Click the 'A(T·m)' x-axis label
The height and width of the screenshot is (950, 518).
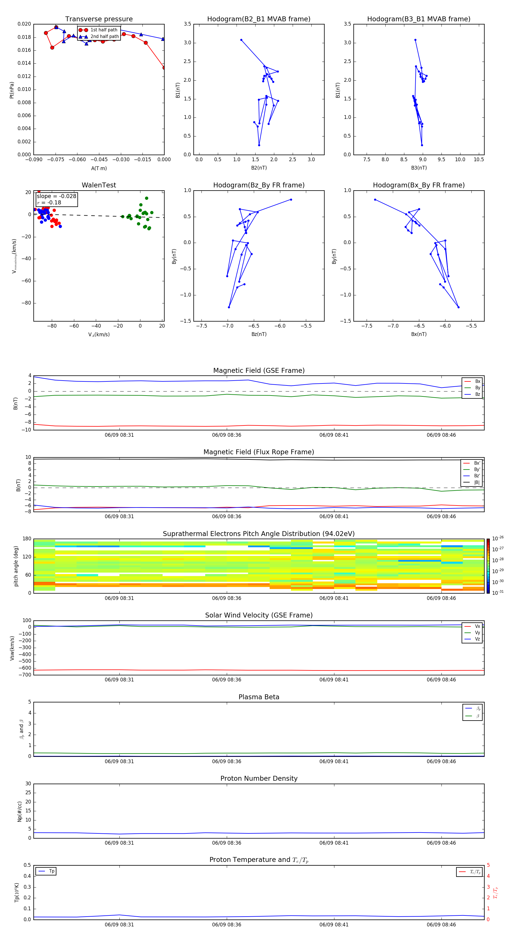click(x=99, y=168)
